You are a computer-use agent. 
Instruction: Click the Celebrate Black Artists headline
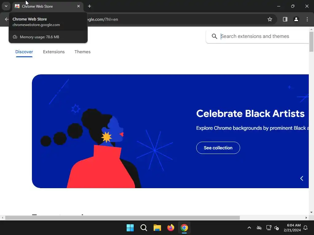250,114
